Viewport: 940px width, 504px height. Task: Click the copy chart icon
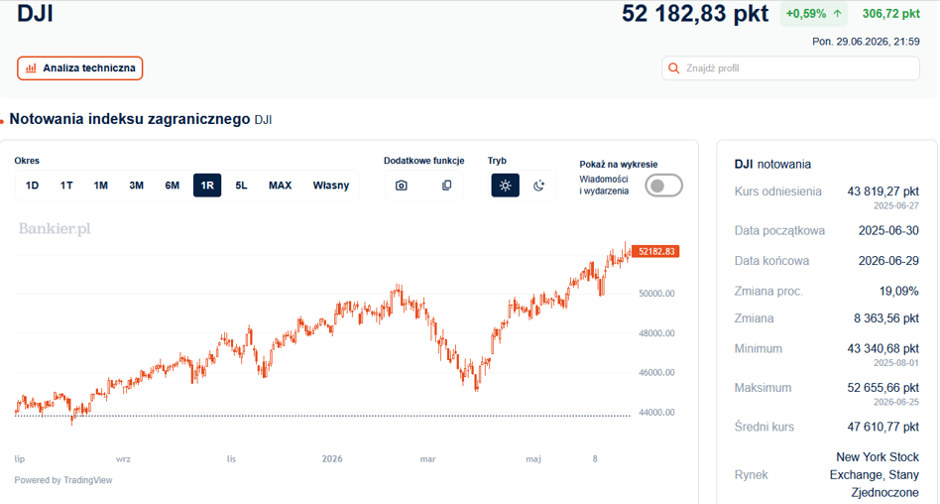pyautogui.click(x=446, y=186)
